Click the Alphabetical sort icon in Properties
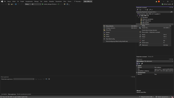Viewport: 174px width, 98px height. [139, 63]
